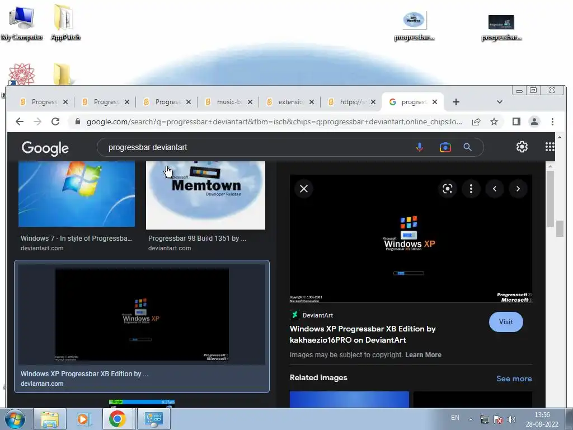The width and height of the screenshot is (573, 430).
Task: Click the Chrome taskbar icon
Action: tap(118, 419)
